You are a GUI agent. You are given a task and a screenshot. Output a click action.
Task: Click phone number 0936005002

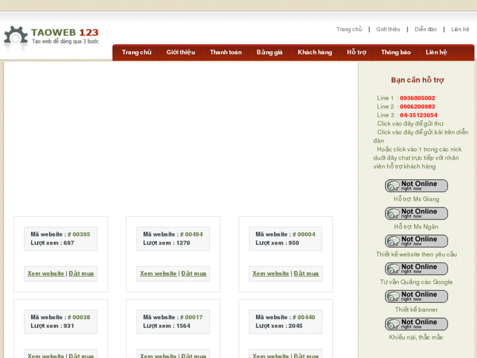pyautogui.click(x=417, y=98)
